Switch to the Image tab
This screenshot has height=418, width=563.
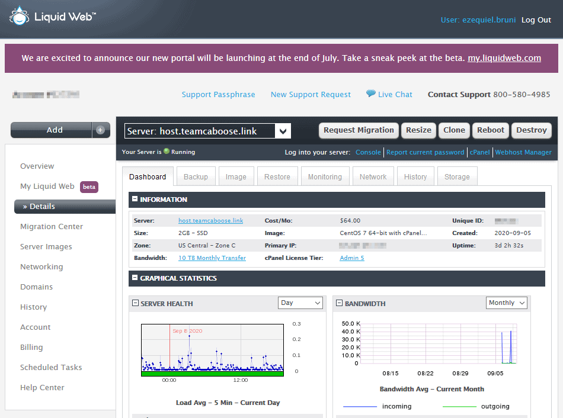(x=236, y=176)
